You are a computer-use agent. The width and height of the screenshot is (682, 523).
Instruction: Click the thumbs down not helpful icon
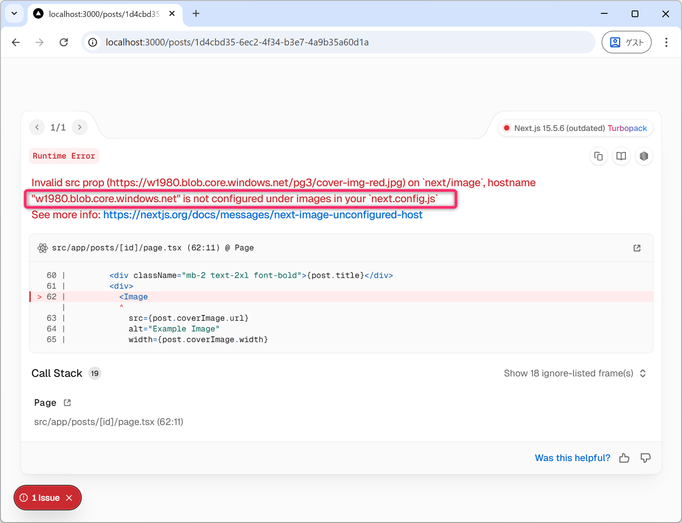[x=645, y=458]
